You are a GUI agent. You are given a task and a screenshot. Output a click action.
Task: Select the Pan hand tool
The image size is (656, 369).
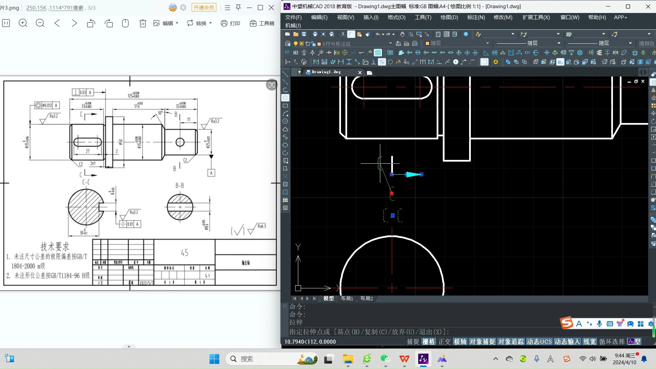point(402,34)
